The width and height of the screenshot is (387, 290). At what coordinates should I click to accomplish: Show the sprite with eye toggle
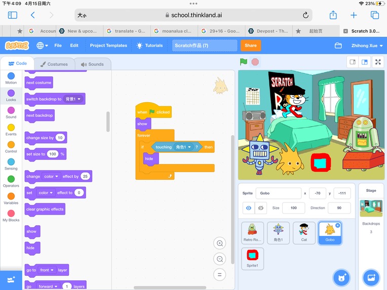tap(249, 208)
